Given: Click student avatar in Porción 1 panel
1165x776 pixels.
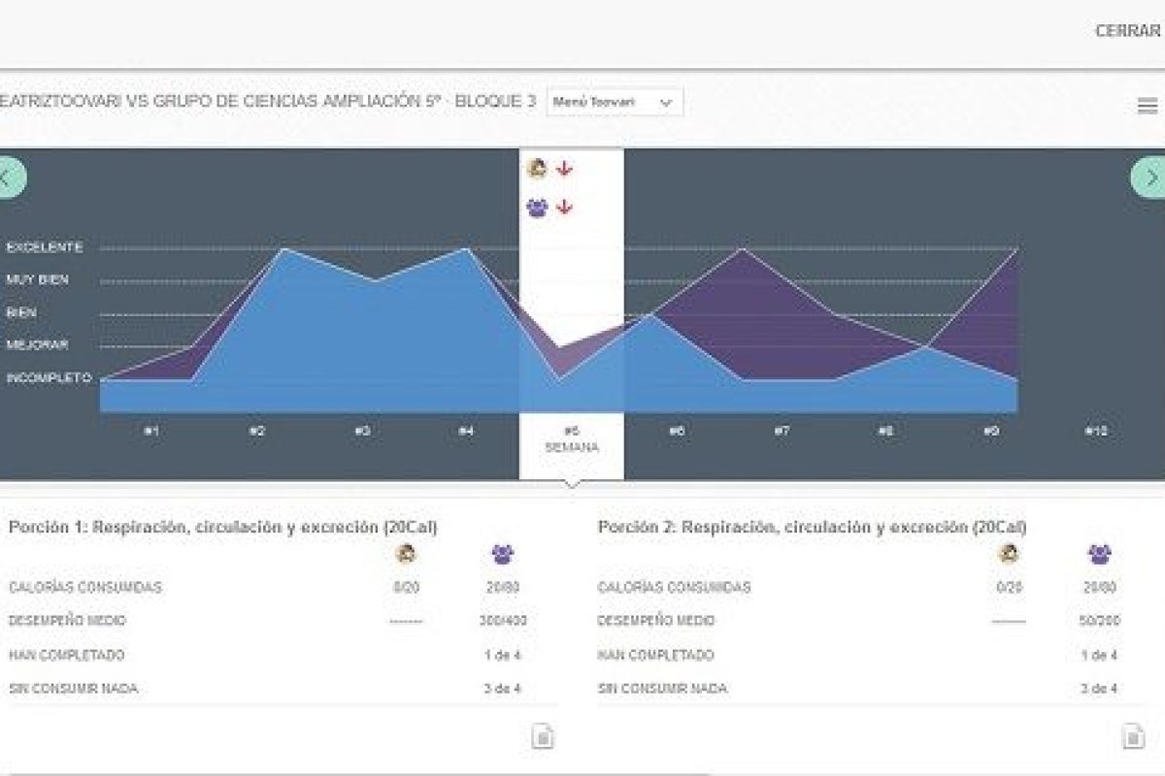Looking at the screenshot, I should click(x=406, y=555).
